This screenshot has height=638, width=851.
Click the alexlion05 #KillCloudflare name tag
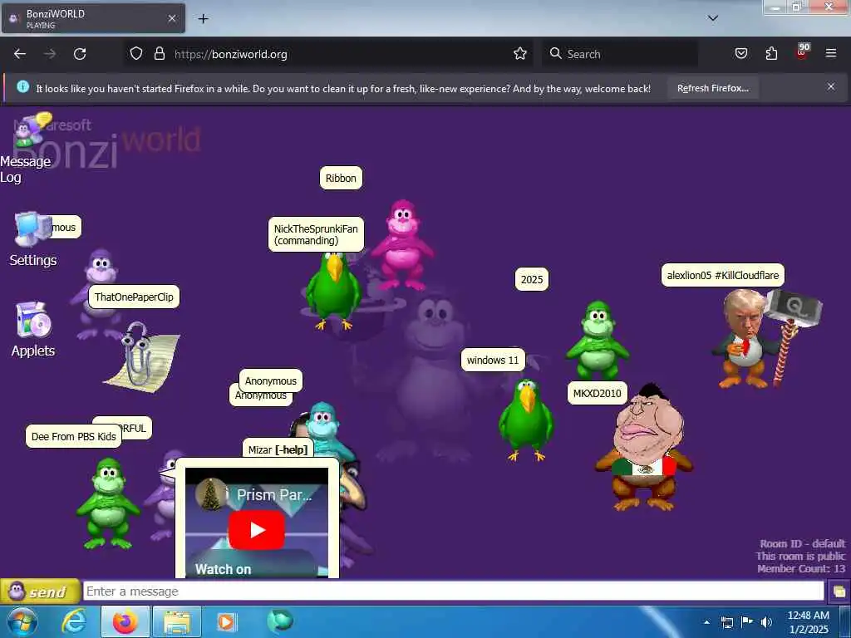(722, 275)
